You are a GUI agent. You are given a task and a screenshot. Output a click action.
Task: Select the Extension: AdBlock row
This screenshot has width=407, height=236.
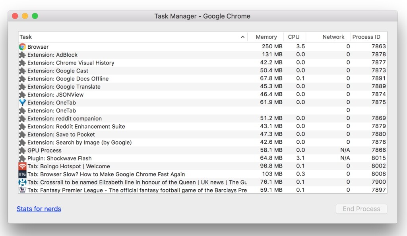pos(202,55)
